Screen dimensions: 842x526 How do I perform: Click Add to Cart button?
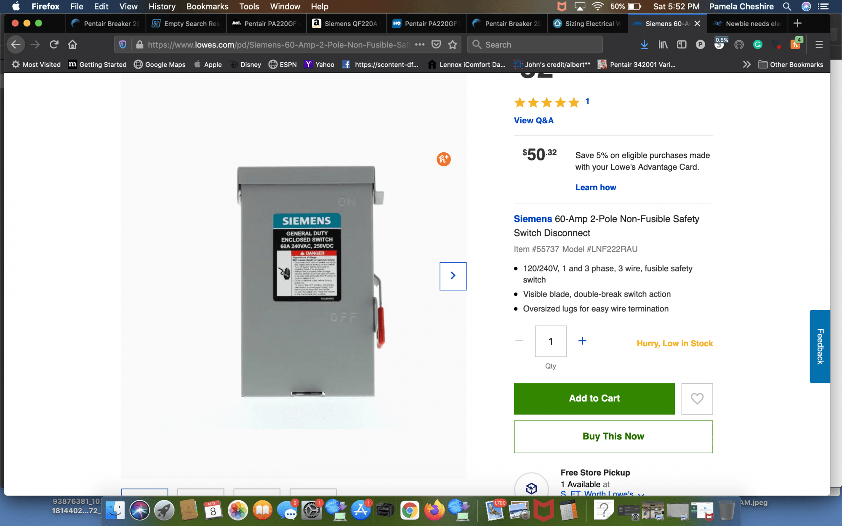(x=594, y=398)
